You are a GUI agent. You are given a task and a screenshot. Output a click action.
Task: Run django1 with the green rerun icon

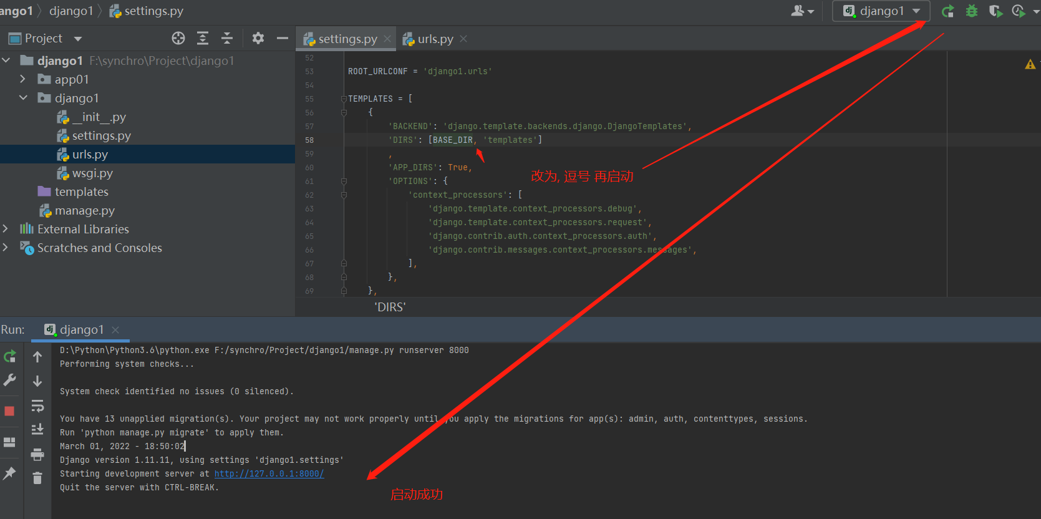pyautogui.click(x=947, y=11)
